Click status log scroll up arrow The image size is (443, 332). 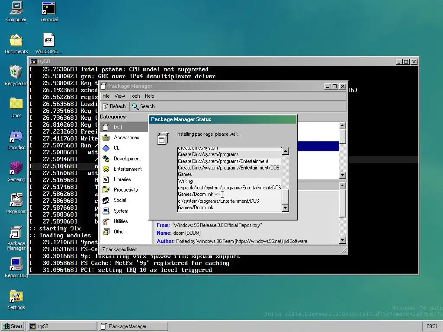click(286, 151)
